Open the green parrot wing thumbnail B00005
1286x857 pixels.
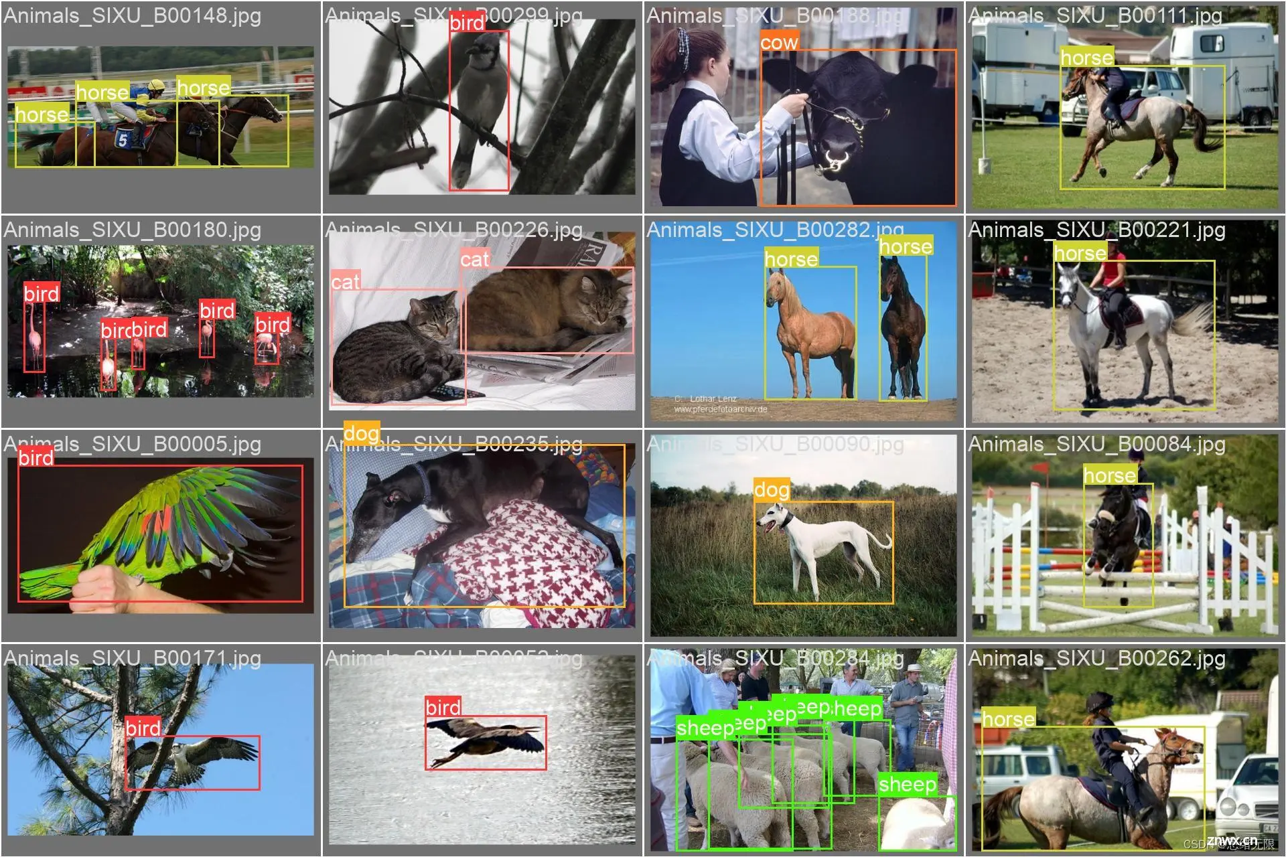coord(161,536)
